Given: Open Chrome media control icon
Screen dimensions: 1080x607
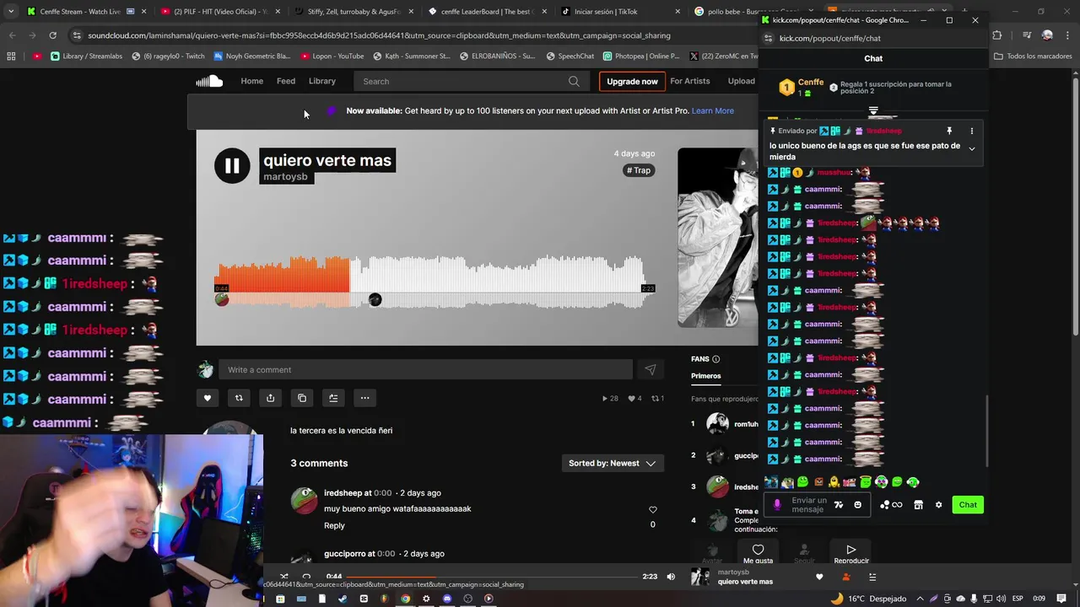Looking at the screenshot, I should 1027,35.
